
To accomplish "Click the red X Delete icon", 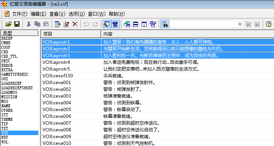I will click(x=75, y=24).
